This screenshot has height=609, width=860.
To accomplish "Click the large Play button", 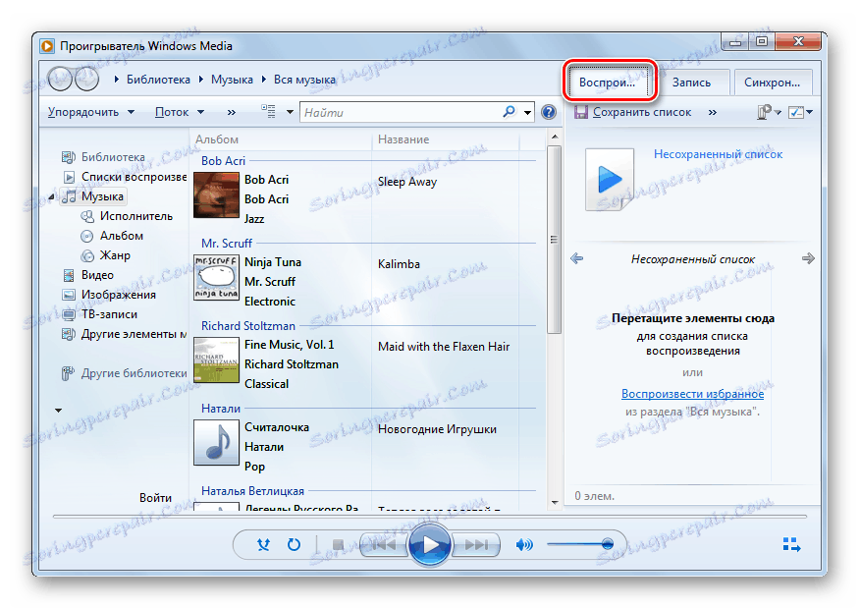I will (429, 545).
